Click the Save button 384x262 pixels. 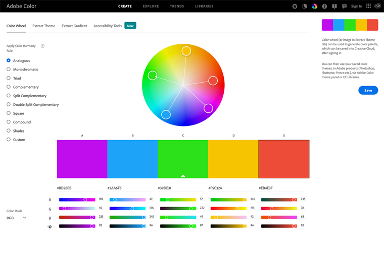coord(368,90)
